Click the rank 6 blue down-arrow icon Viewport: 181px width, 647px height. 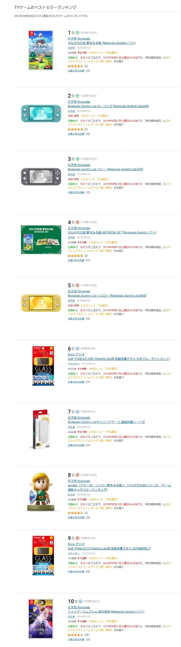tap(77, 348)
